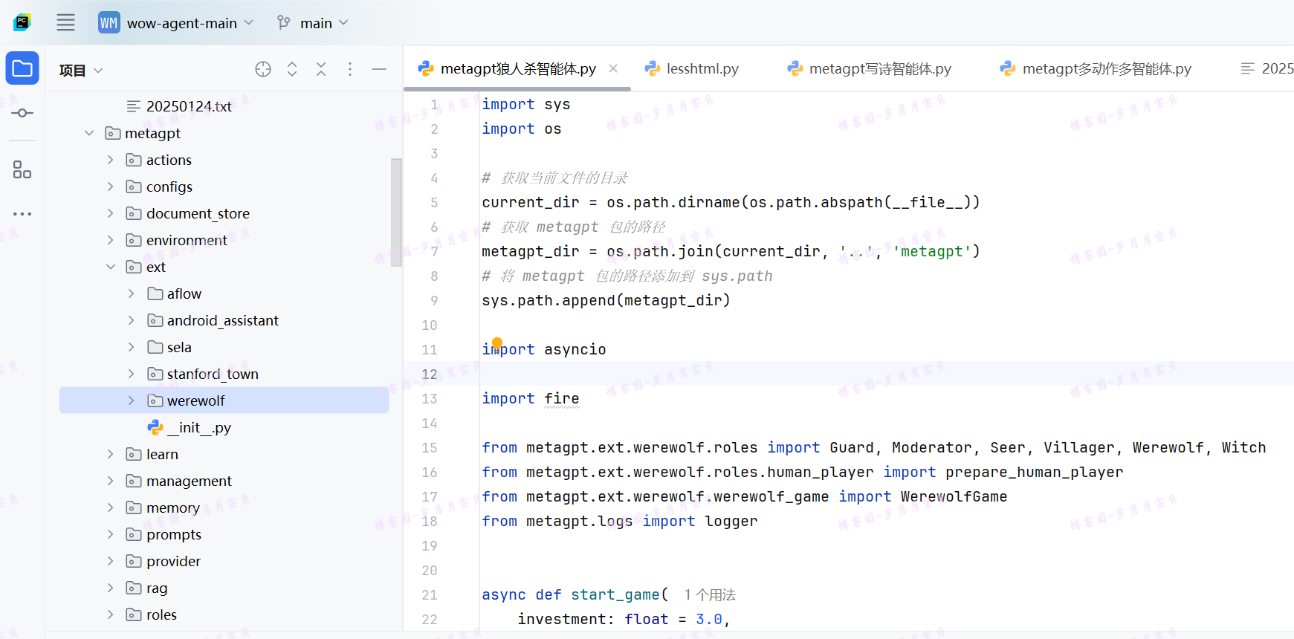Expand the configs folder
The height and width of the screenshot is (639, 1294).
click(x=110, y=186)
